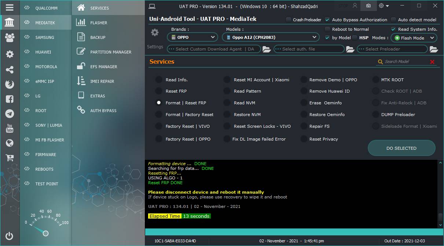Open the Firefox browser icon
Image resolution: width=444 pixels, height=246 pixels.
pyautogui.click(x=10, y=84)
